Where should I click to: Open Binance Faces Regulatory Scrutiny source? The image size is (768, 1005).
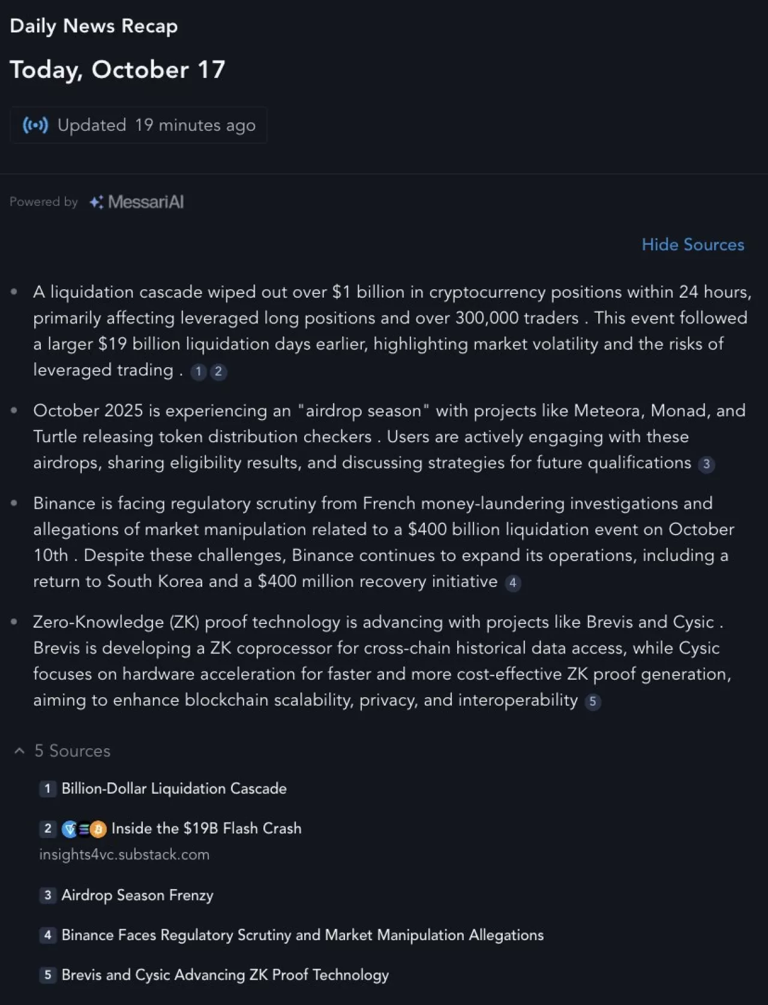pos(302,935)
